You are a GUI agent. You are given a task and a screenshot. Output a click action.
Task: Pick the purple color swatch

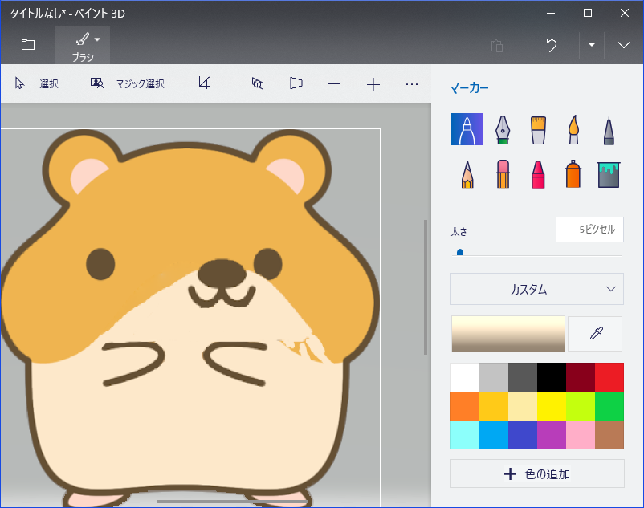[x=552, y=434]
